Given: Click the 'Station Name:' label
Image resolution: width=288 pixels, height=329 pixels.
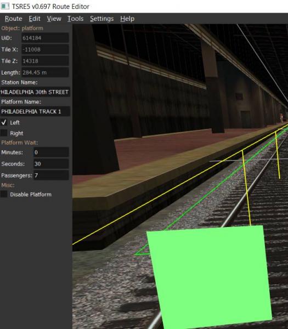Looking at the screenshot, I should (19, 82).
